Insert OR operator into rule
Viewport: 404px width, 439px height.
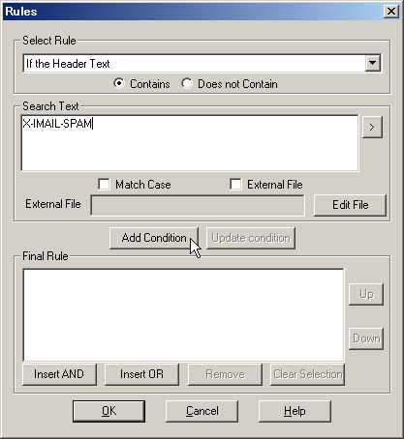[141, 374]
